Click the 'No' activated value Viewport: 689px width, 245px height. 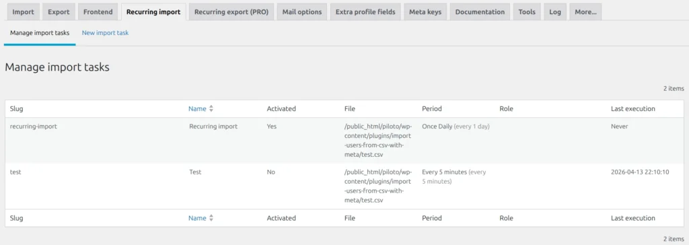pos(270,172)
